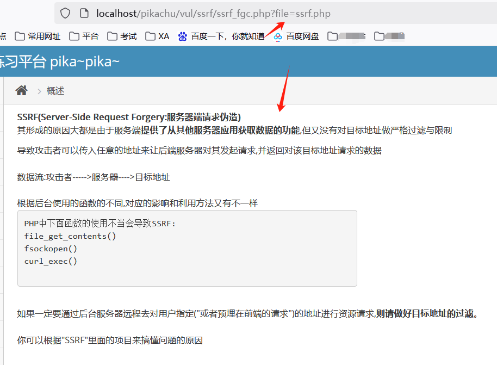The height and width of the screenshot is (365, 497).
Task: Click the colorful Baidu Netdisk bookmark icon
Action: coord(277,36)
